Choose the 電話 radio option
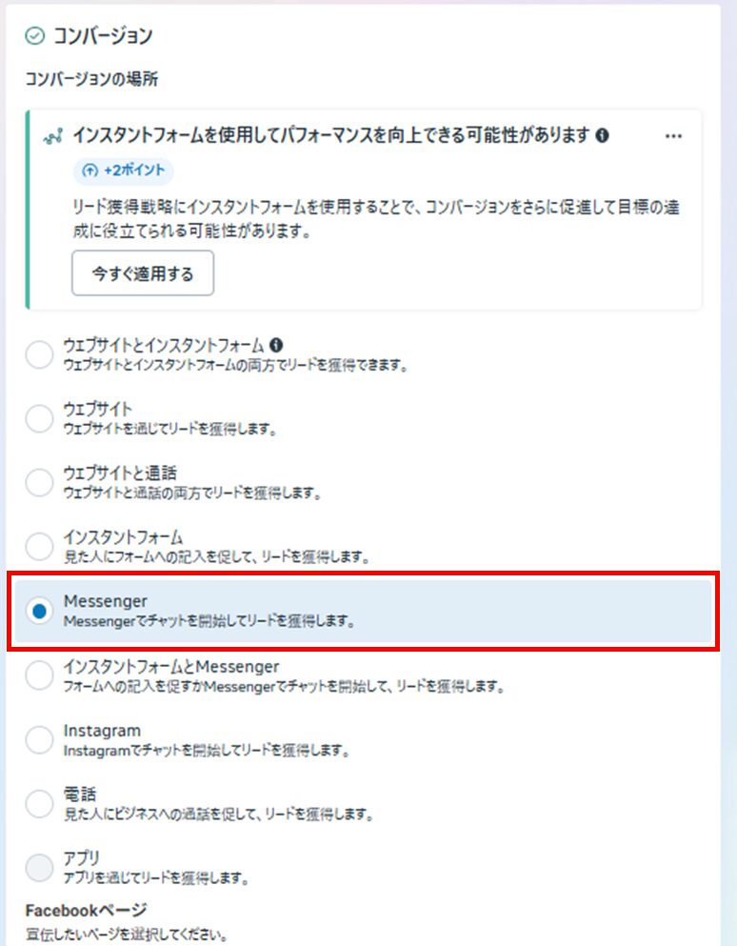737x946 pixels. pyautogui.click(x=39, y=803)
